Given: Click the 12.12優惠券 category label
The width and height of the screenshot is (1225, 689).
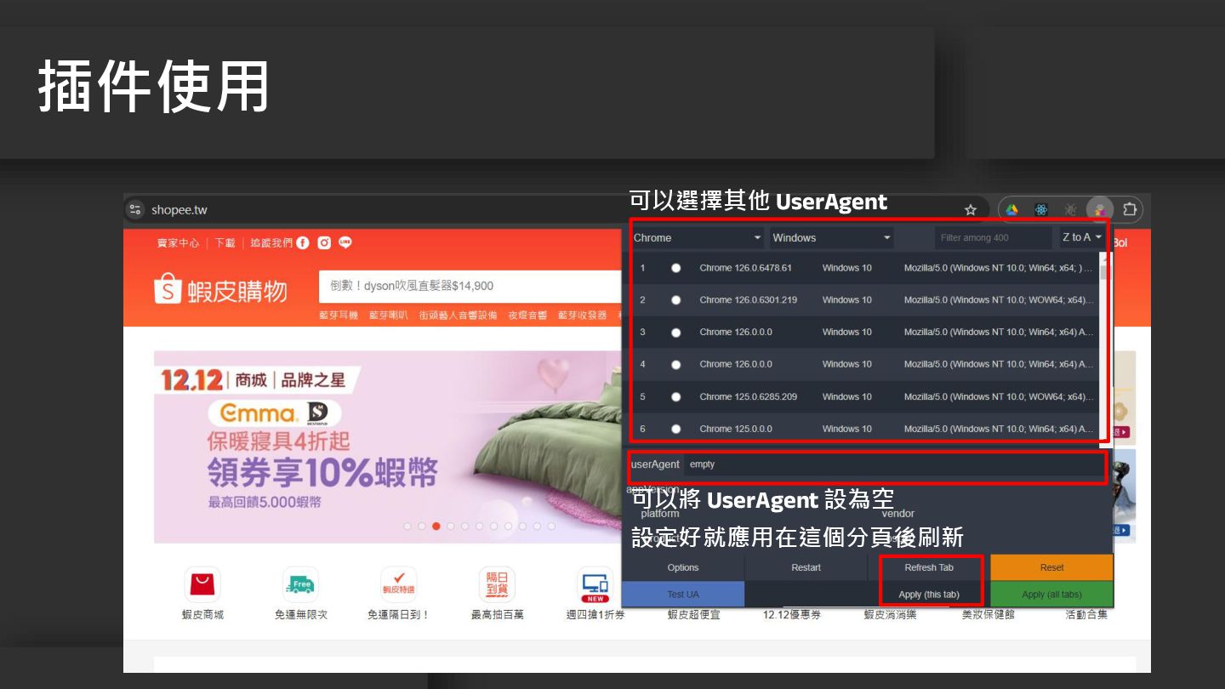Looking at the screenshot, I should 792,614.
